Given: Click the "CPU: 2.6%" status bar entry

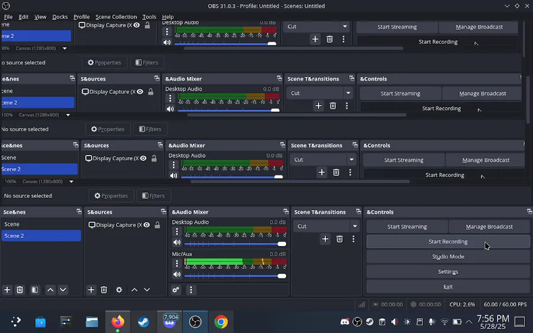Looking at the screenshot, I should point(462,305).
